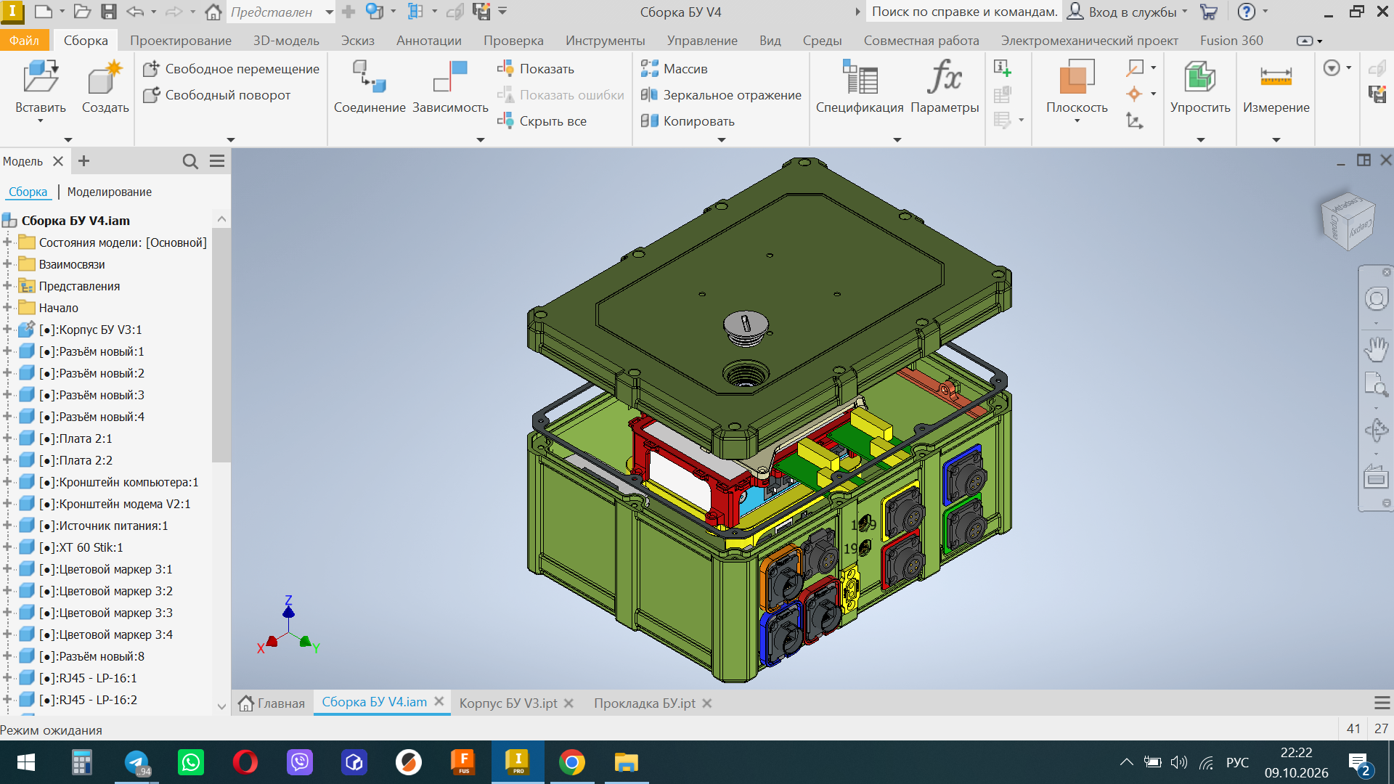Open the Представлен design view combo box
Viewport: 1394px width, 784px height.
click(282, 12)
